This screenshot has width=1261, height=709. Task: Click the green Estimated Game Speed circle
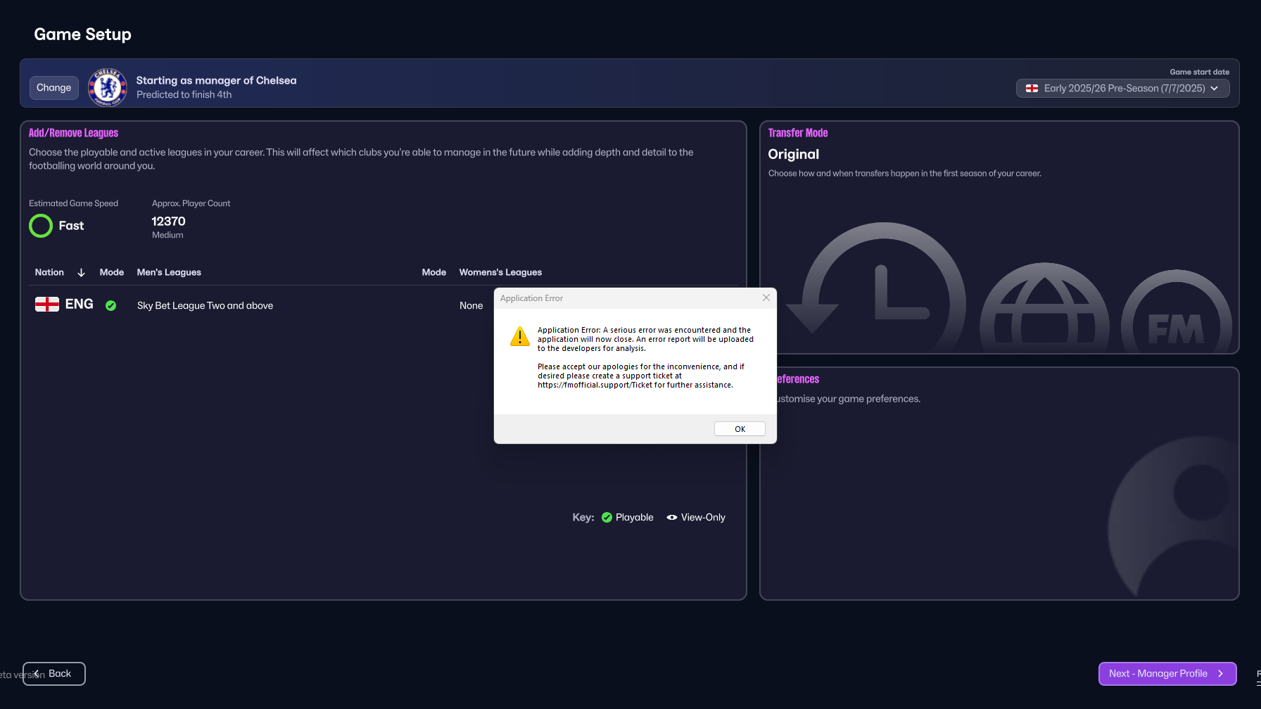click(41, 226)
